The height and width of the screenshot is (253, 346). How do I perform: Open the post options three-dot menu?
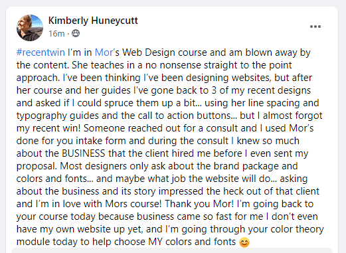[x=315, y=27]
